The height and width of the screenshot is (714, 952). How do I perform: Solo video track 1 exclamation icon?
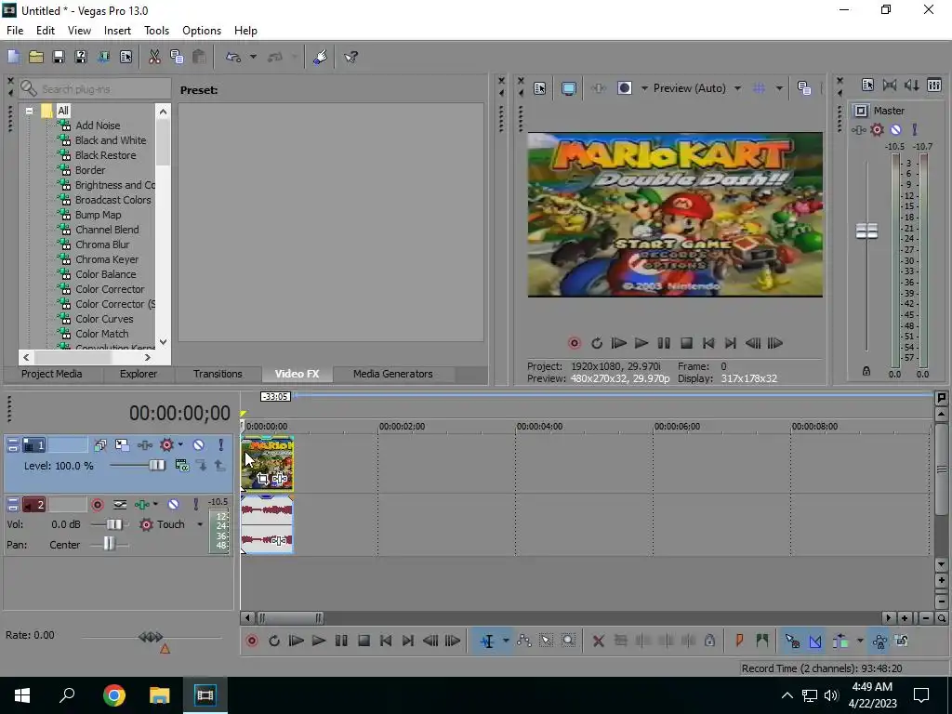point(221,445)
